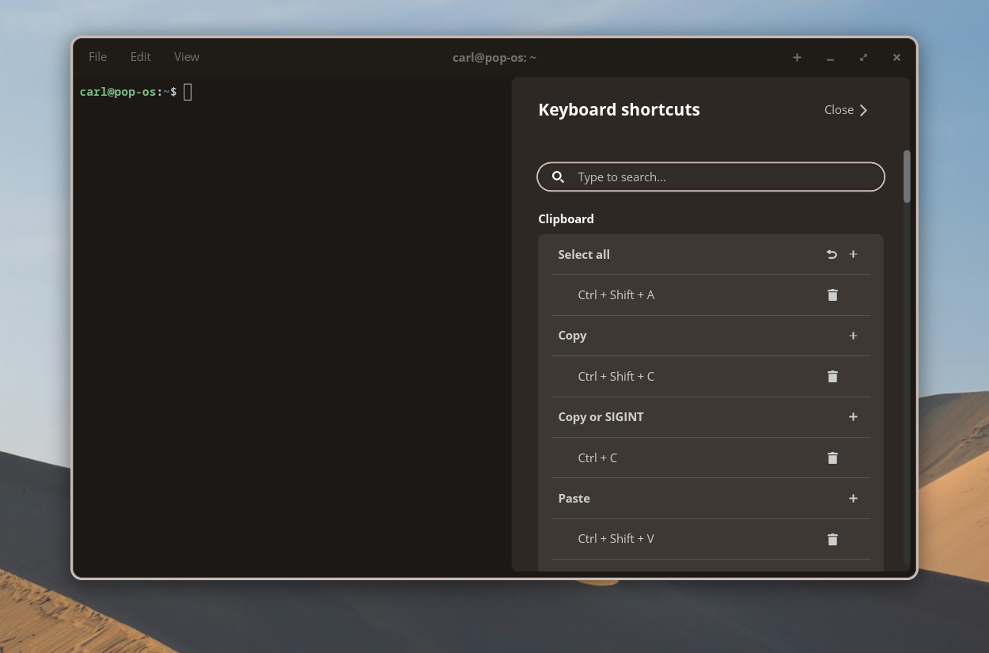Screen dimensions: 989x653
Task: Click the shortcuts panel vertical scrollbar
Action: pos(907,177)
